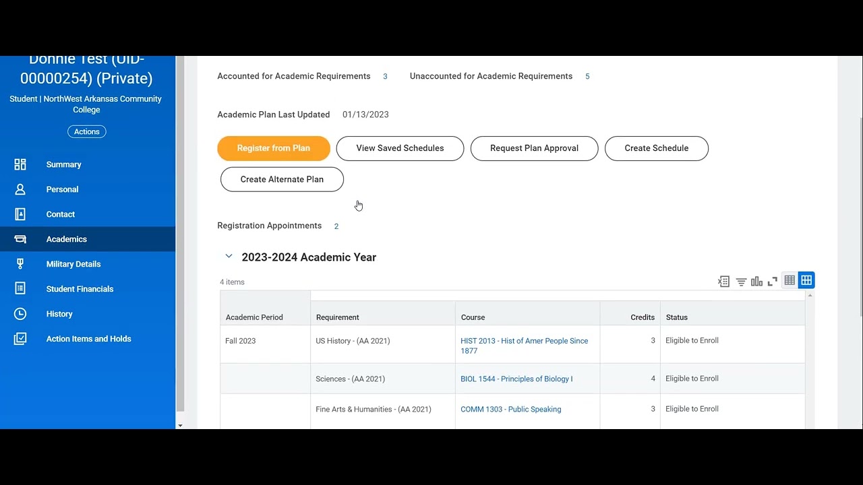This screenshot has width=863, height=485.
Task: Click the Military Details medal icon
Action: [20, 264]
